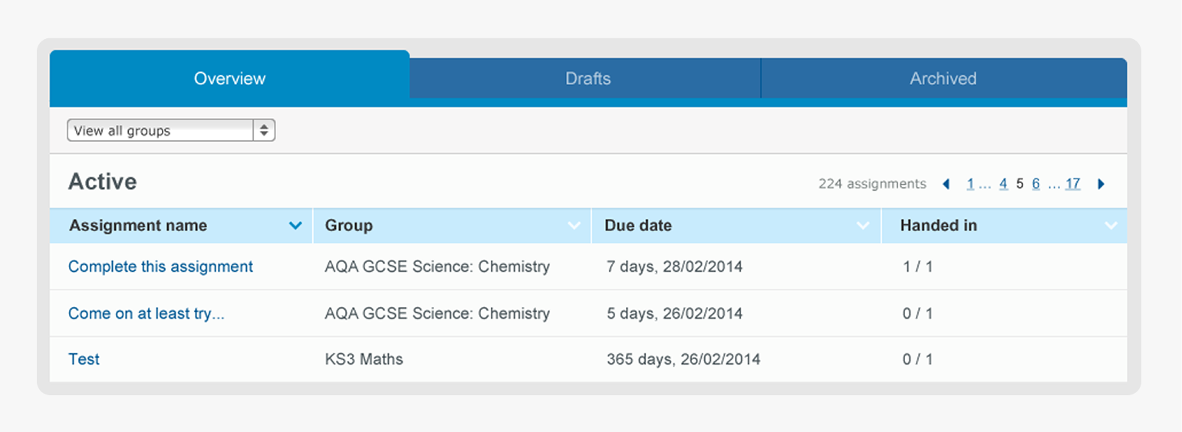Click the Assignment name column header
The image size is (1182, 432).
coord(181,226)
